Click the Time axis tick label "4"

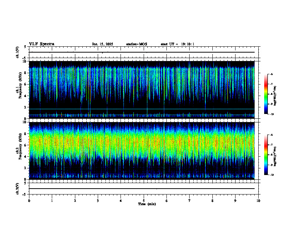[x=121, y=201]
